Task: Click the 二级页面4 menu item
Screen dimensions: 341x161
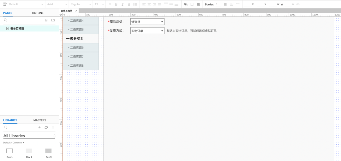Action: point(81,20)
